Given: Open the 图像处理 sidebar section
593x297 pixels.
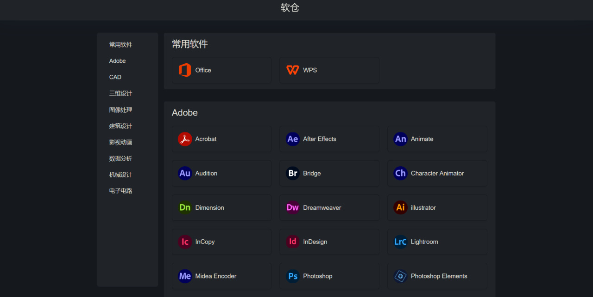Looking at the screenshot, I should tap(120, 110).
